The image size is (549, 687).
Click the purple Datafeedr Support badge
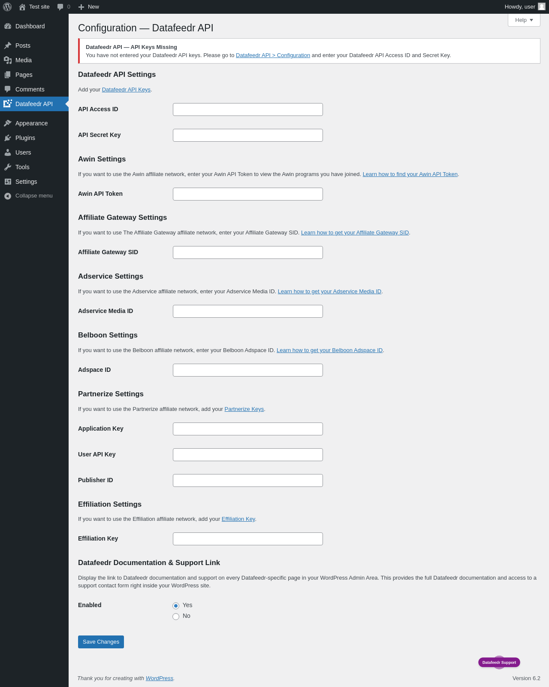pyautogui.click(x=499, y=663)
